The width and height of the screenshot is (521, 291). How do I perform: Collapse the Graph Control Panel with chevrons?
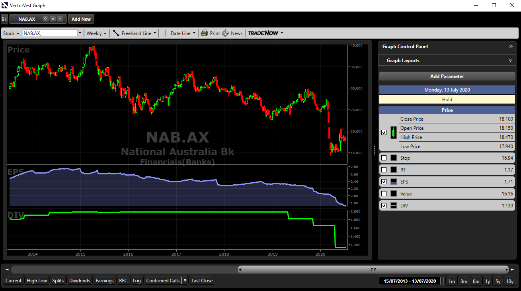(511, 47)
